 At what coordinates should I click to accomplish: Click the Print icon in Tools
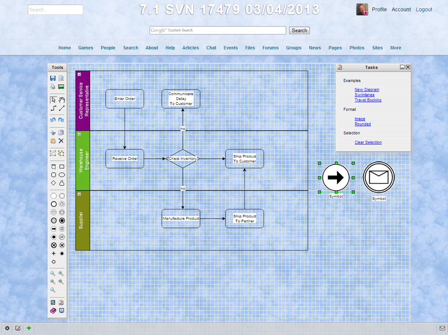coord(53,87)
